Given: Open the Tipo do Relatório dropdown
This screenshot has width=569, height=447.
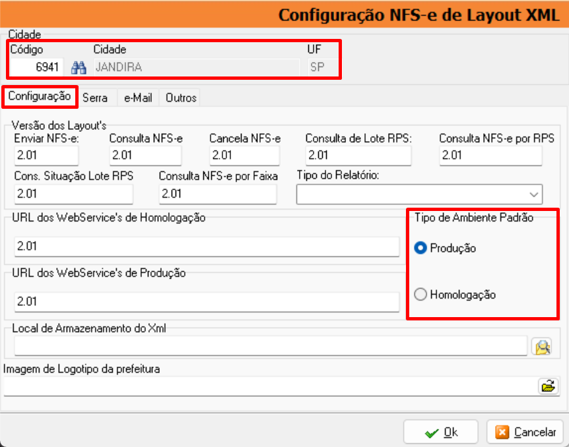Looking at the screenshot, I should 419,194.
